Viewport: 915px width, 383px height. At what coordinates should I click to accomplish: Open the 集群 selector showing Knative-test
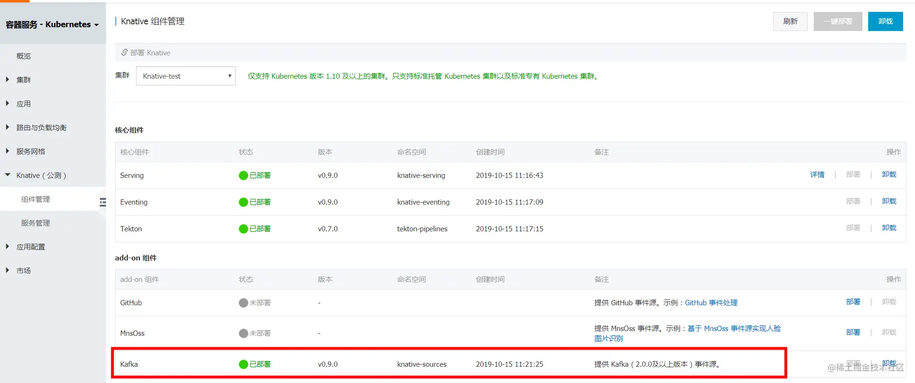coord(186,76)
